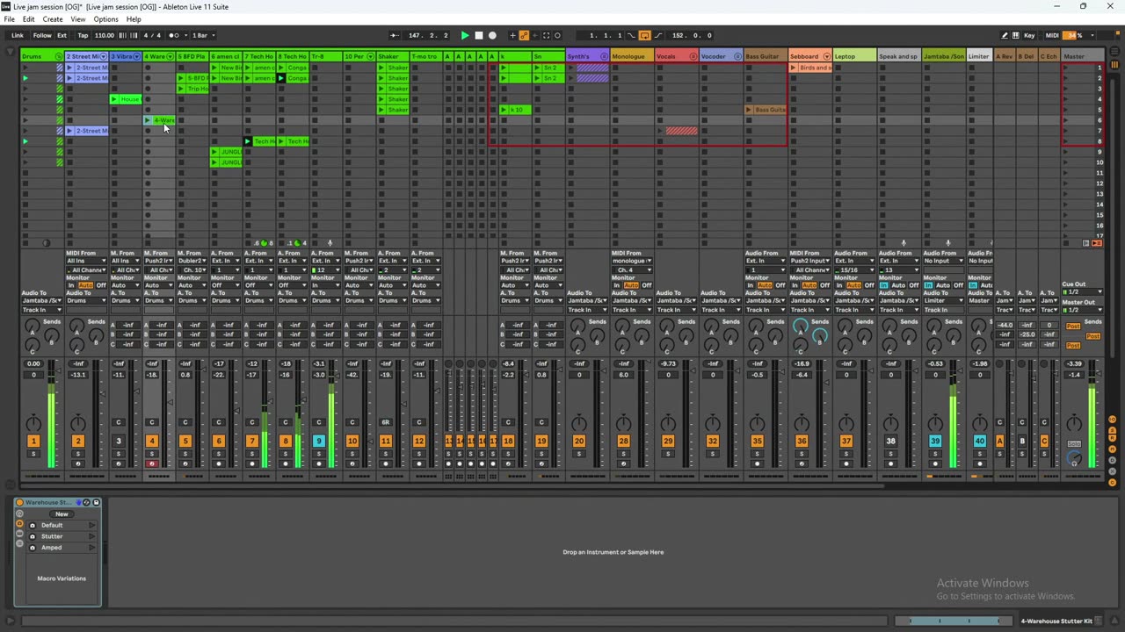
Task: Click the MIDI Arrangement Overdub plus icon
Action: point(512,35)
